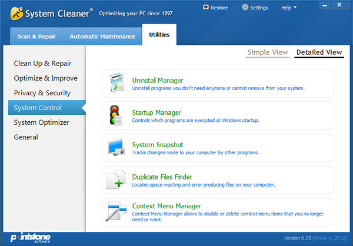
Task: Click the Uninstall Manager icon
Action: [116, 84]
